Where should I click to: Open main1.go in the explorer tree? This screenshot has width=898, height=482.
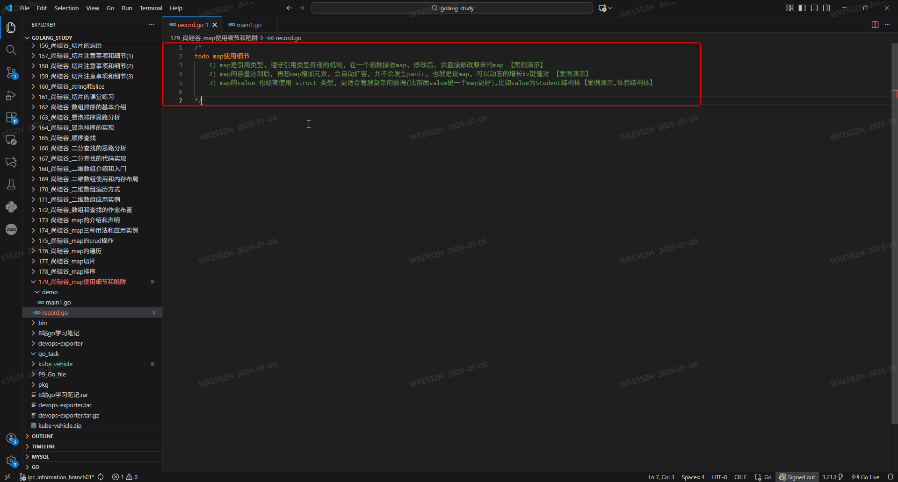[92, 302]
